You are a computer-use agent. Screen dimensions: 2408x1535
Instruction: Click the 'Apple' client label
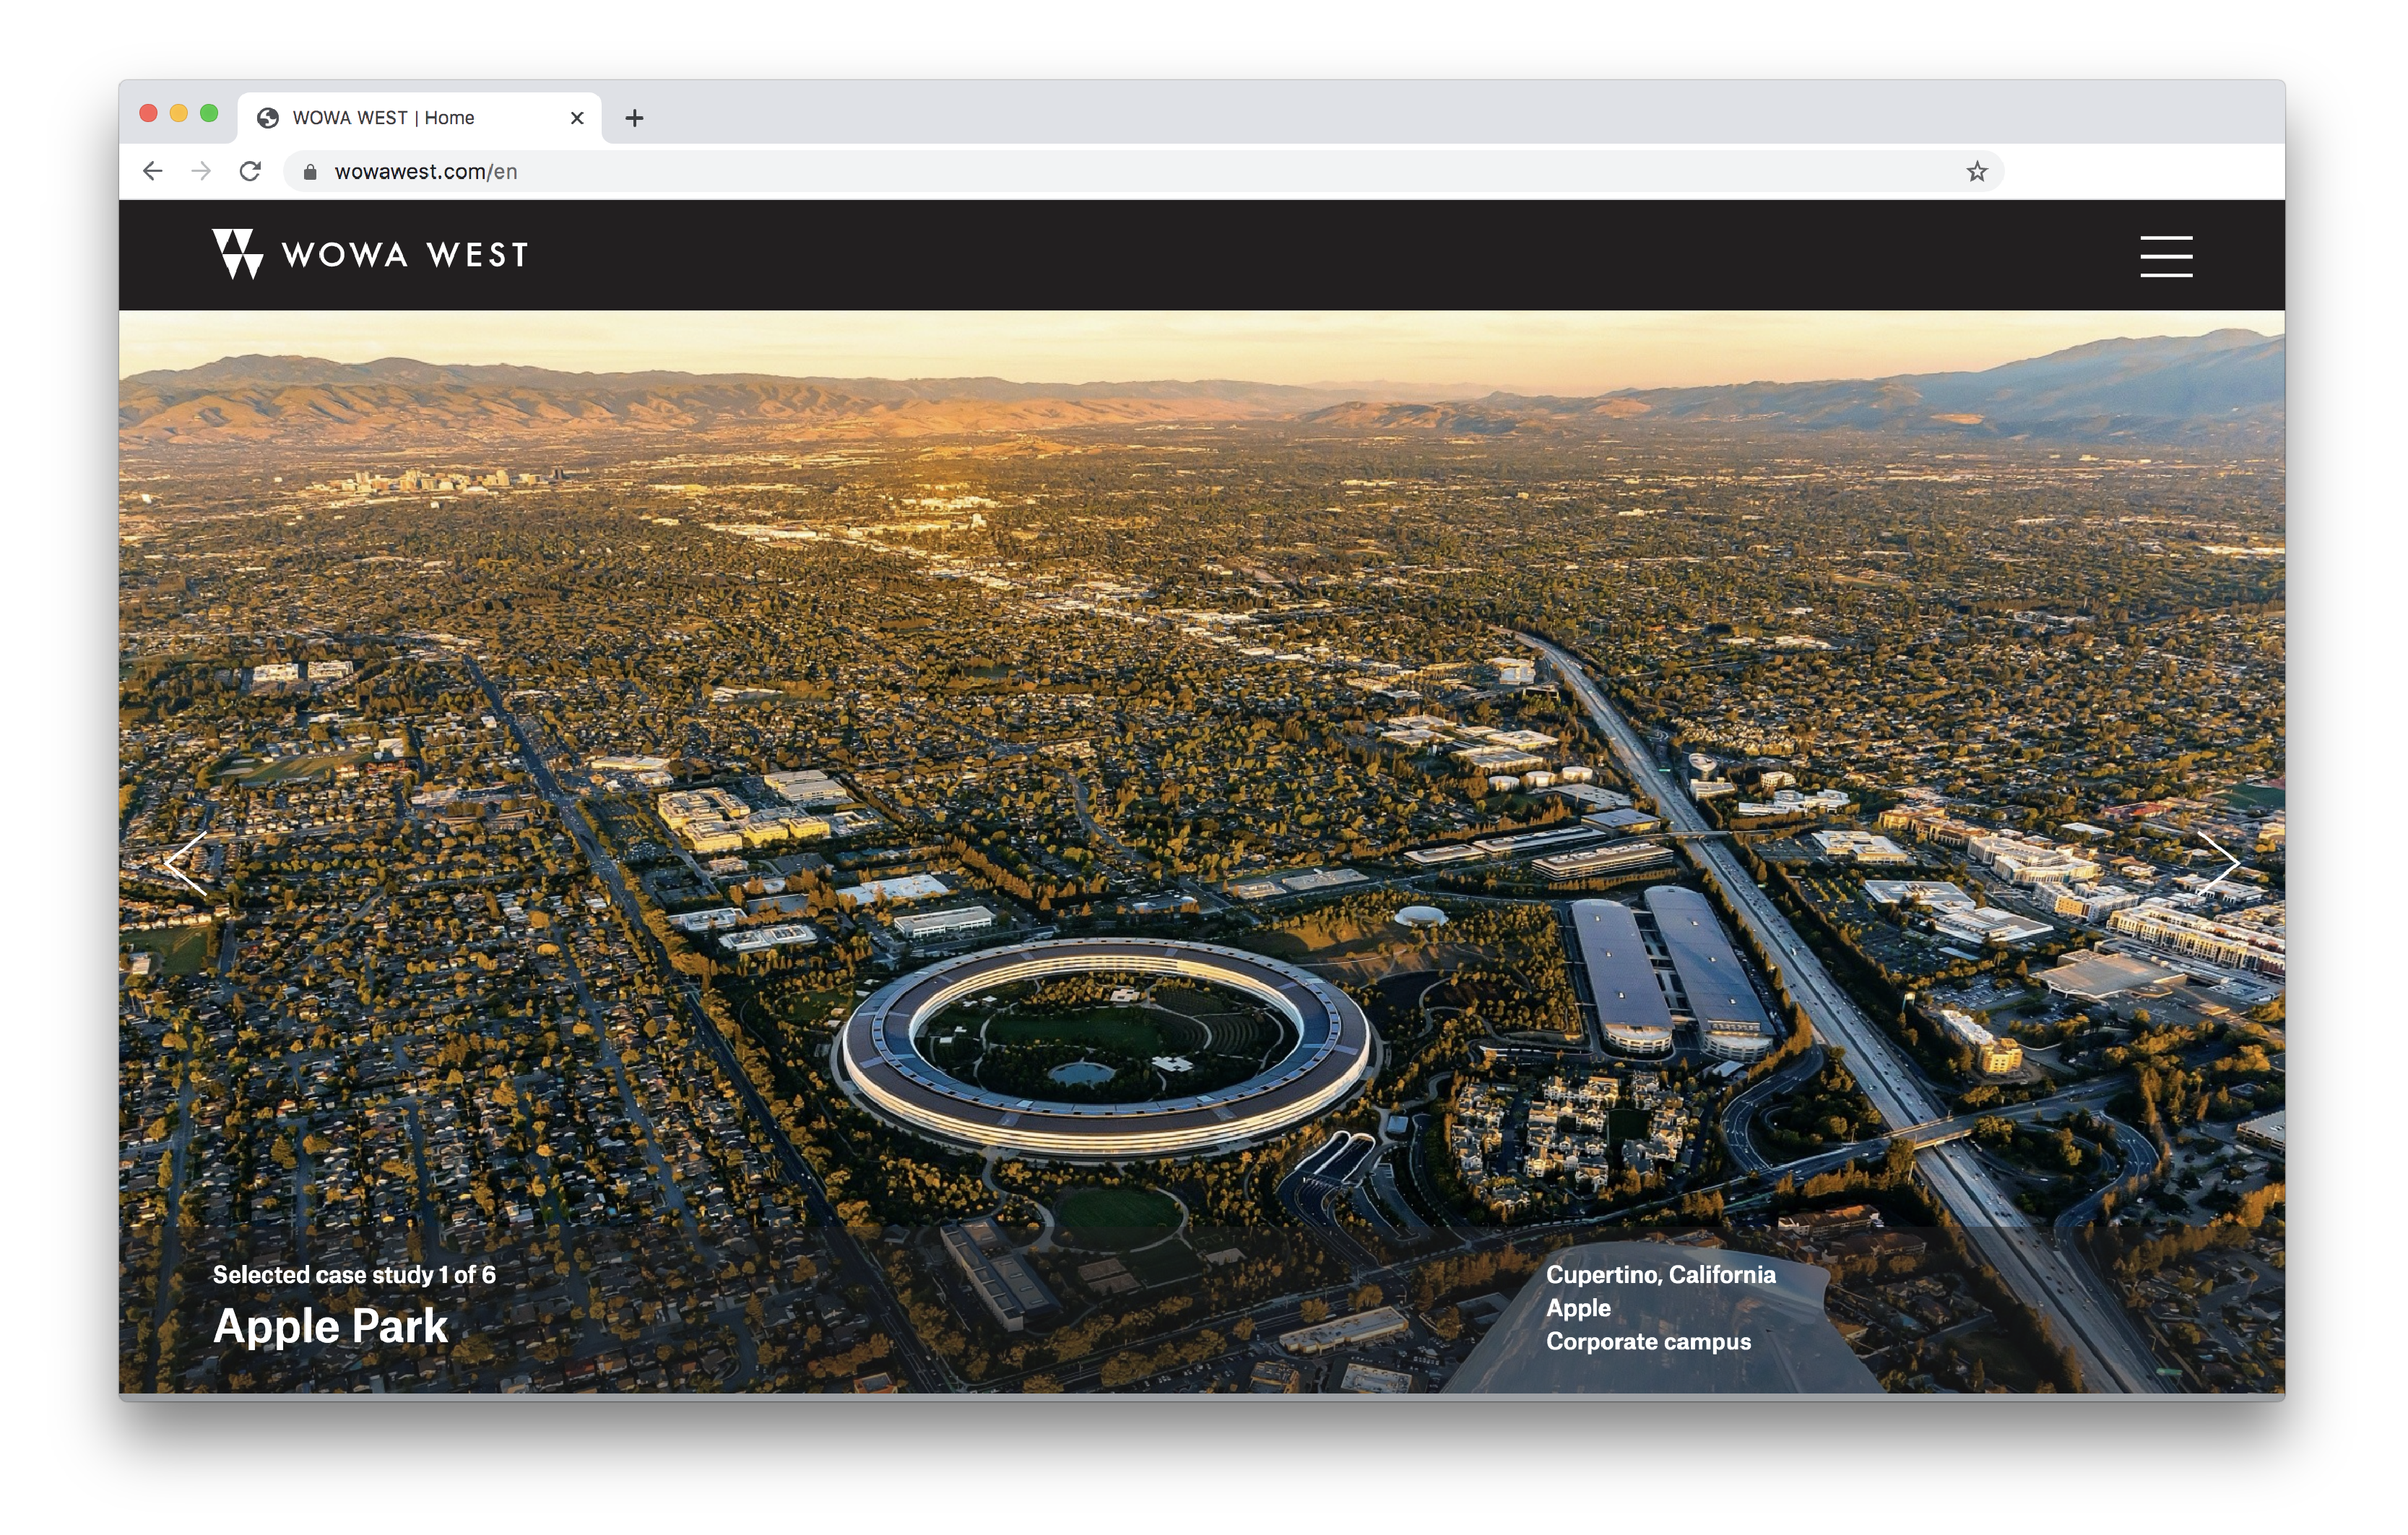tap(1578, 1308)
